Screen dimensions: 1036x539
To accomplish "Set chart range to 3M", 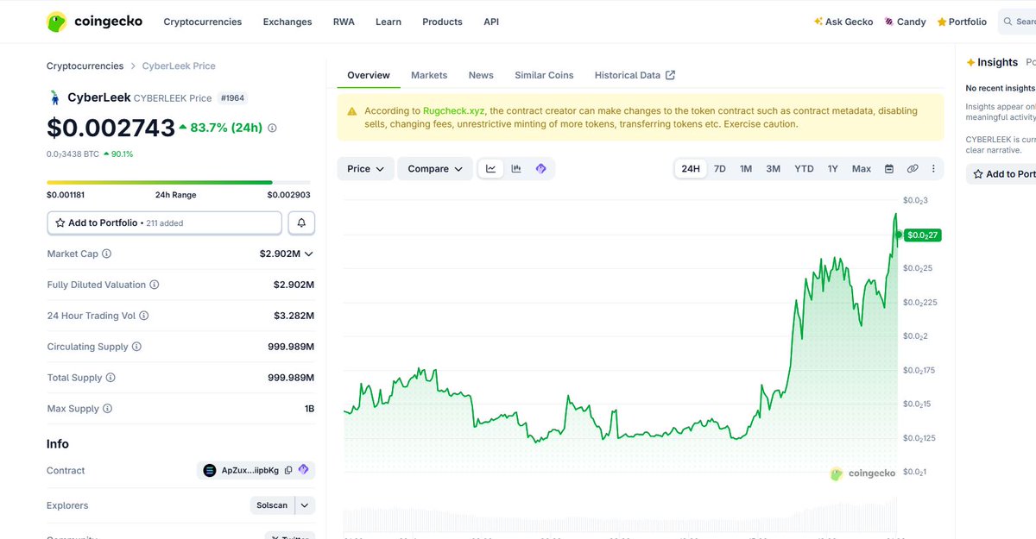I will (774, 169).
